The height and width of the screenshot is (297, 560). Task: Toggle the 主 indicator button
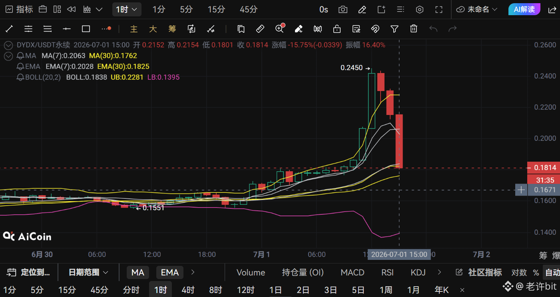(134, 29)
